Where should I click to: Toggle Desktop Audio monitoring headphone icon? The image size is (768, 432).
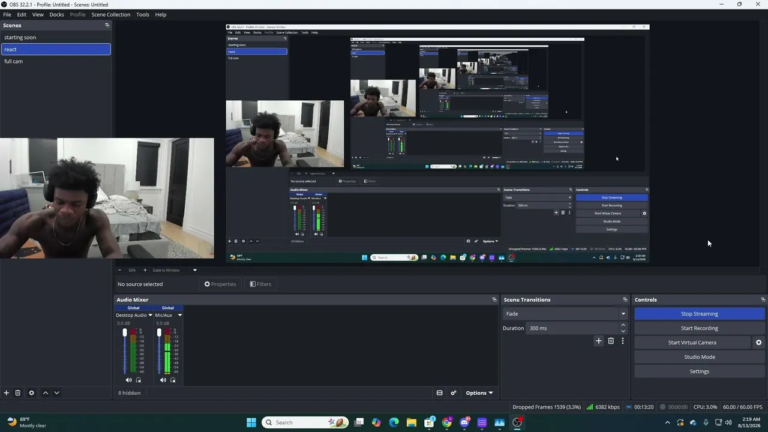click(x=139, y=380)
